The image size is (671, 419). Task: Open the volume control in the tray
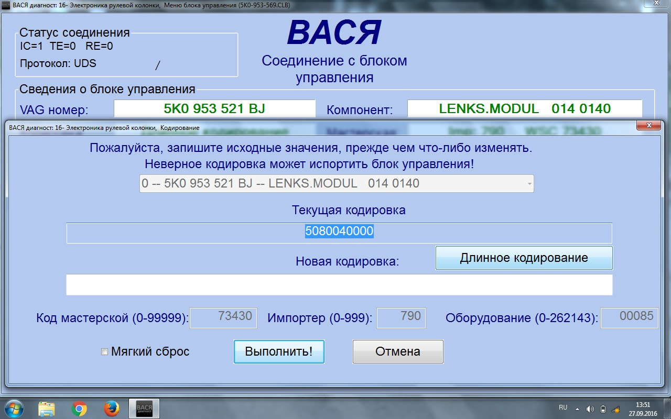click(x=590, y=409)
